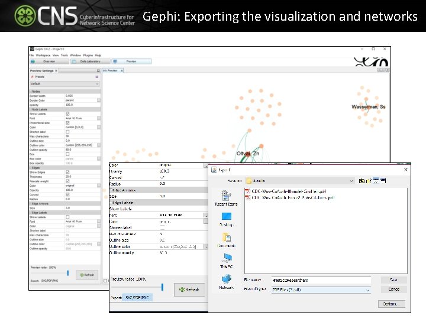Image resolution: width=426 pixels, height=319 pixels.
Task: Switch Export dialog to Details view icon
Action: pos(383,181)
